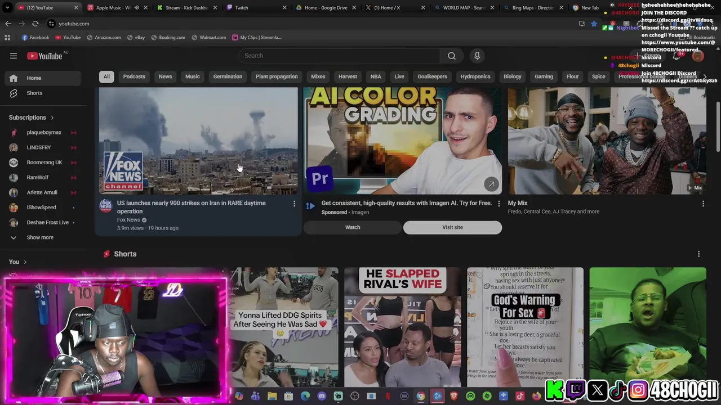Open TikTok from the taskbar
This screenshot has height=405, width=721.
pyautogui.click(x=520, y=396)
